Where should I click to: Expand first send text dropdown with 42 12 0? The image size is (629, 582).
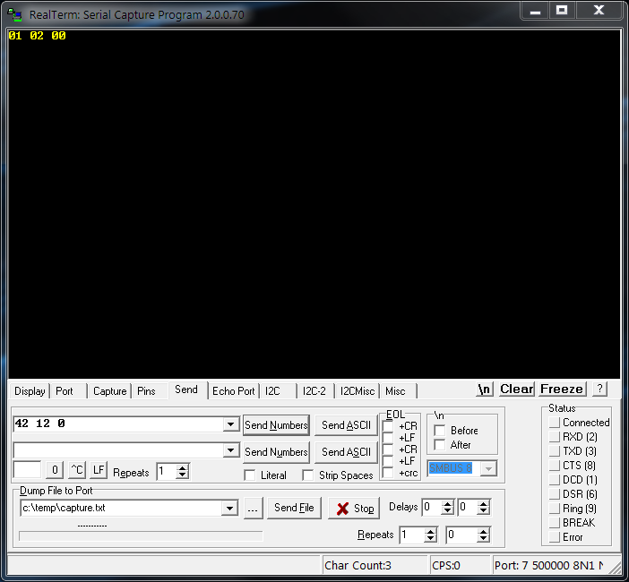pos(230,424)
